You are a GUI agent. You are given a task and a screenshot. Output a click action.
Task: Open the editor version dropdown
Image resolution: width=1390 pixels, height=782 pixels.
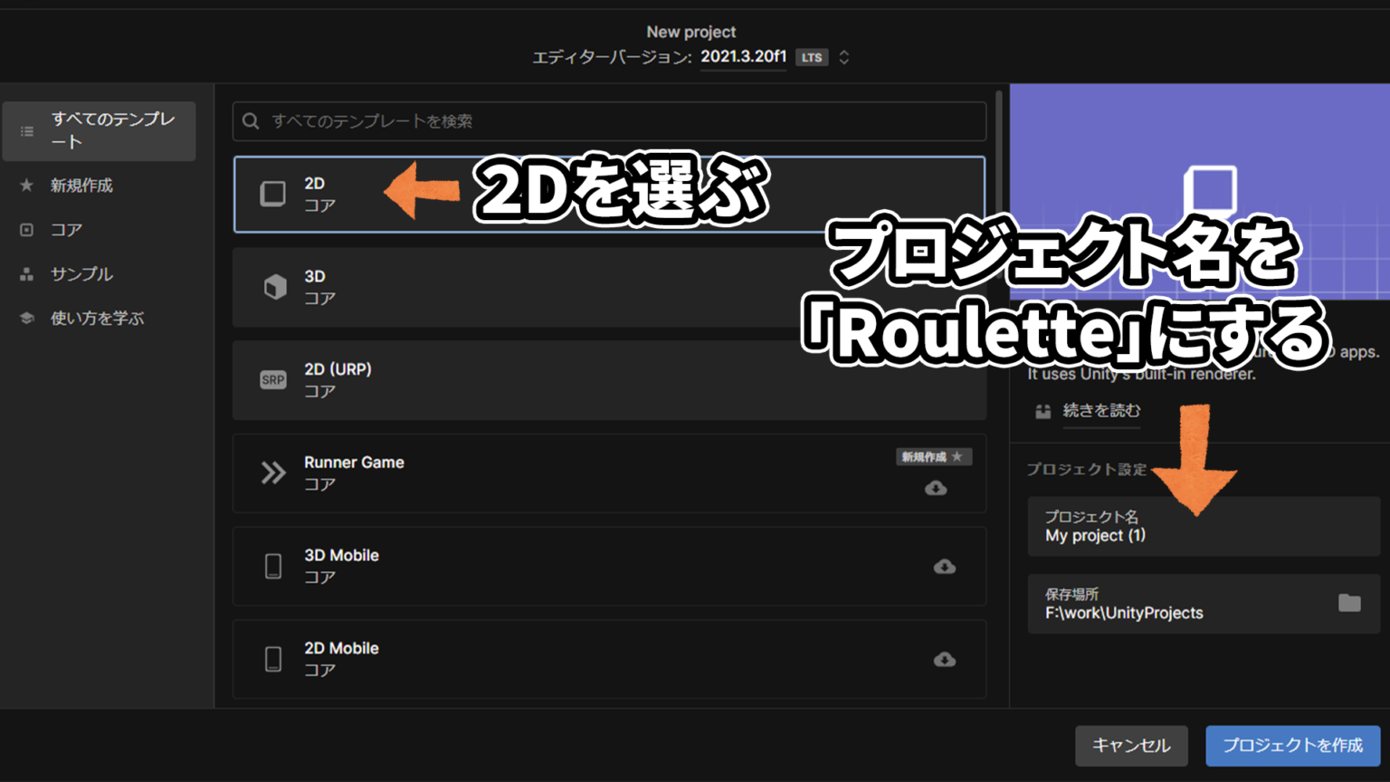coord(843,56)
